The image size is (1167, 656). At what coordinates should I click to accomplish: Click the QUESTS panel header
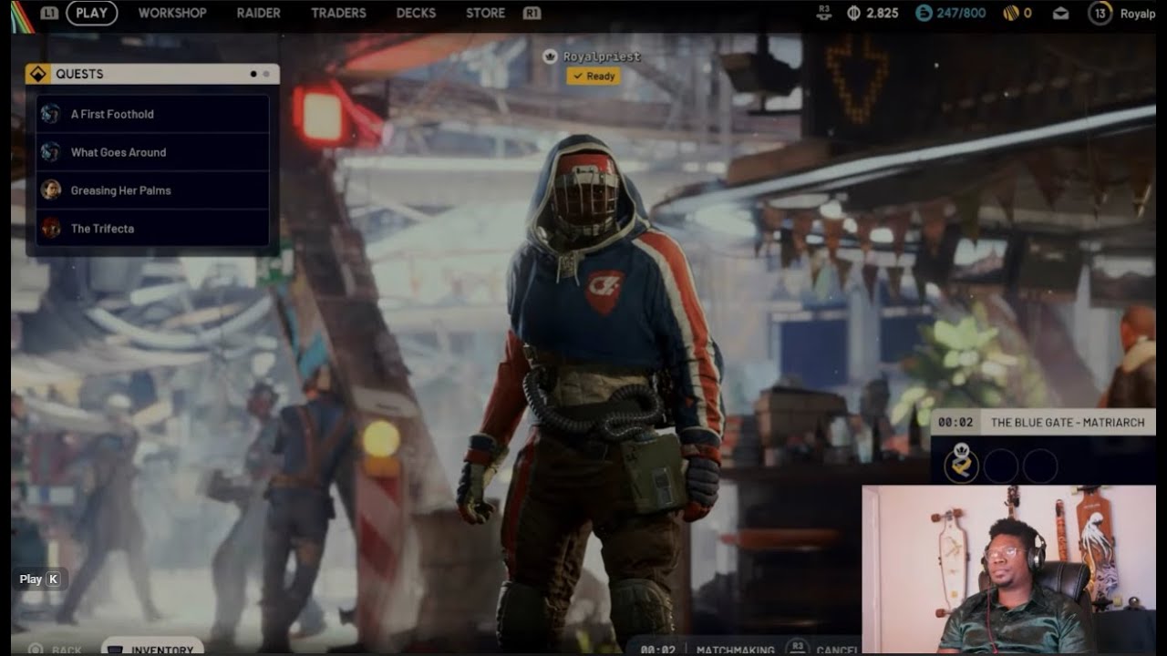pos(152,74)
